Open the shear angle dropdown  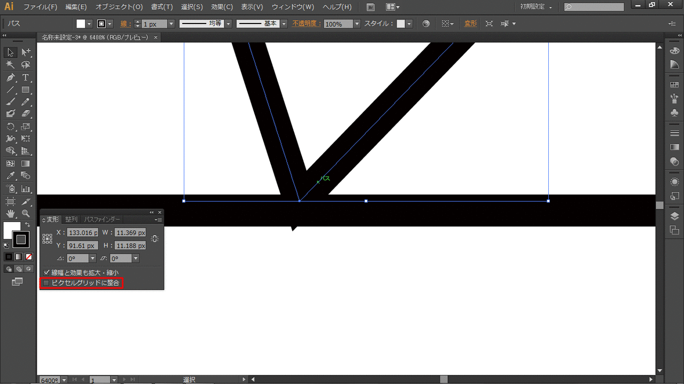[x=136, y=258]
